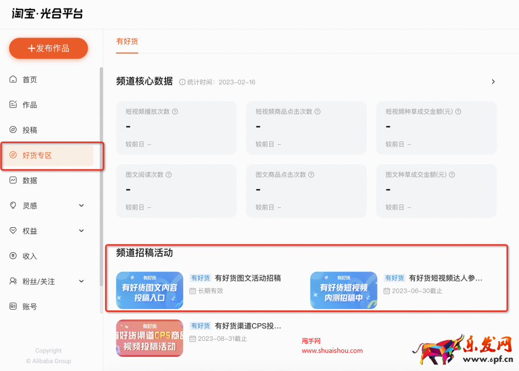The width and height of the screenshot is (519, 371).
Task: Open the 有好货短视频达人参… link
Action: (446, 278)
